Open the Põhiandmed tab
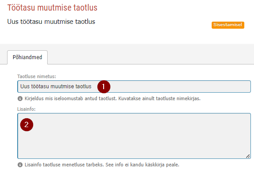254x173 pixels. [x=27, y=57]
